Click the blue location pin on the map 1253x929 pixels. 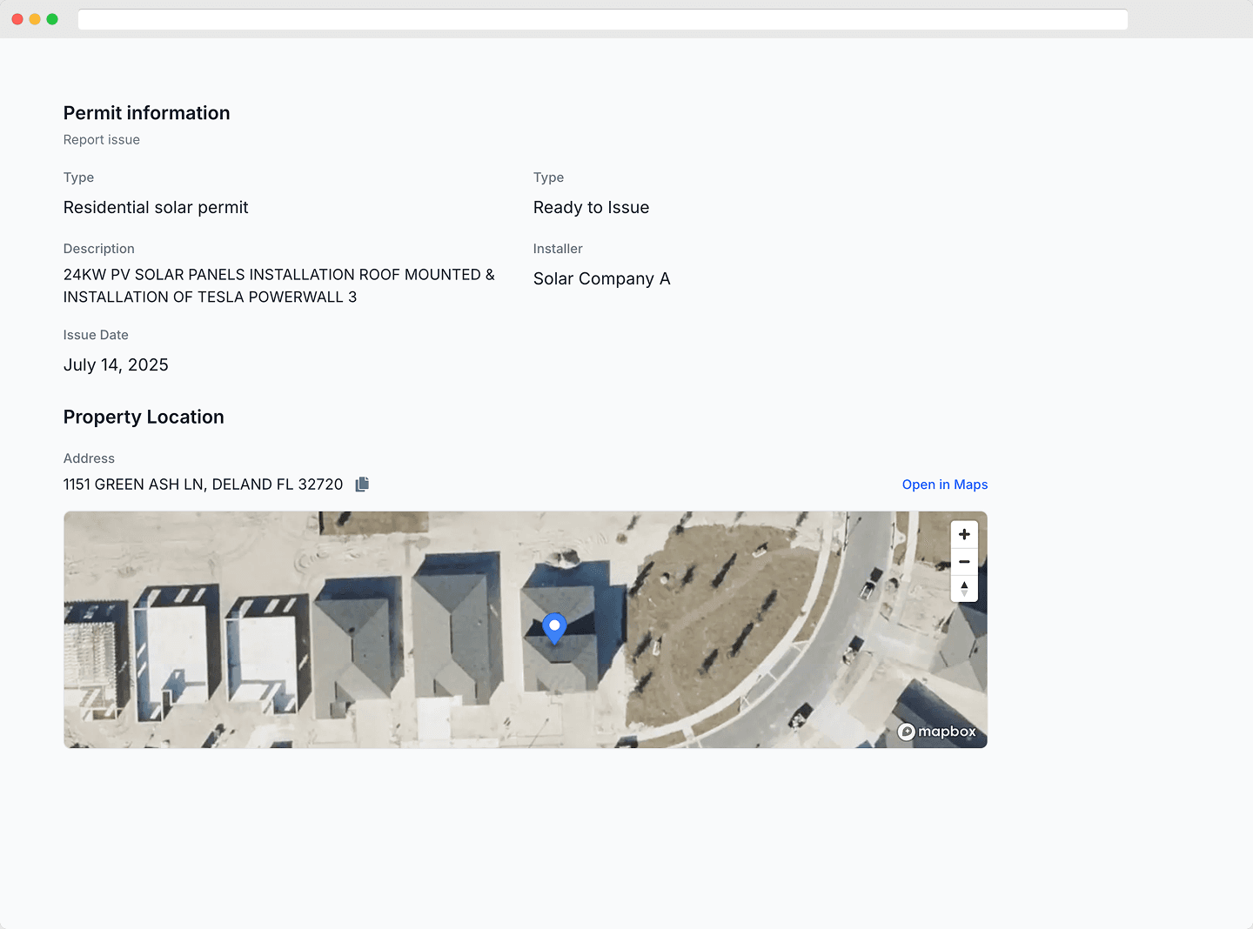pyautogui.click(x=554, y=627)
